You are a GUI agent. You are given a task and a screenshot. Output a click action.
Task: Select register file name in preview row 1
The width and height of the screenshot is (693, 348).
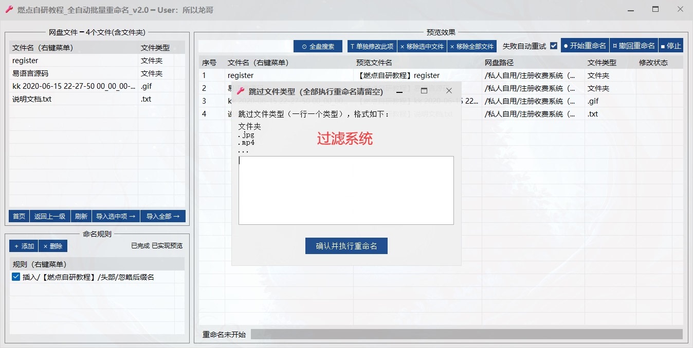241,75
